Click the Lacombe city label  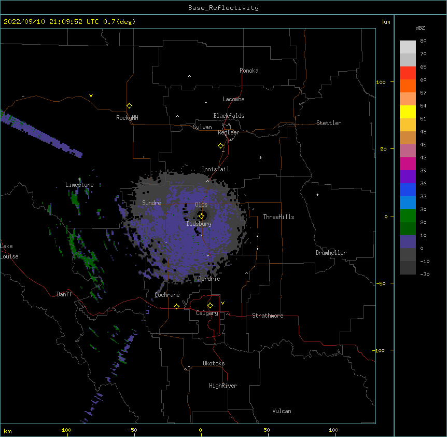tap(233, 99)
